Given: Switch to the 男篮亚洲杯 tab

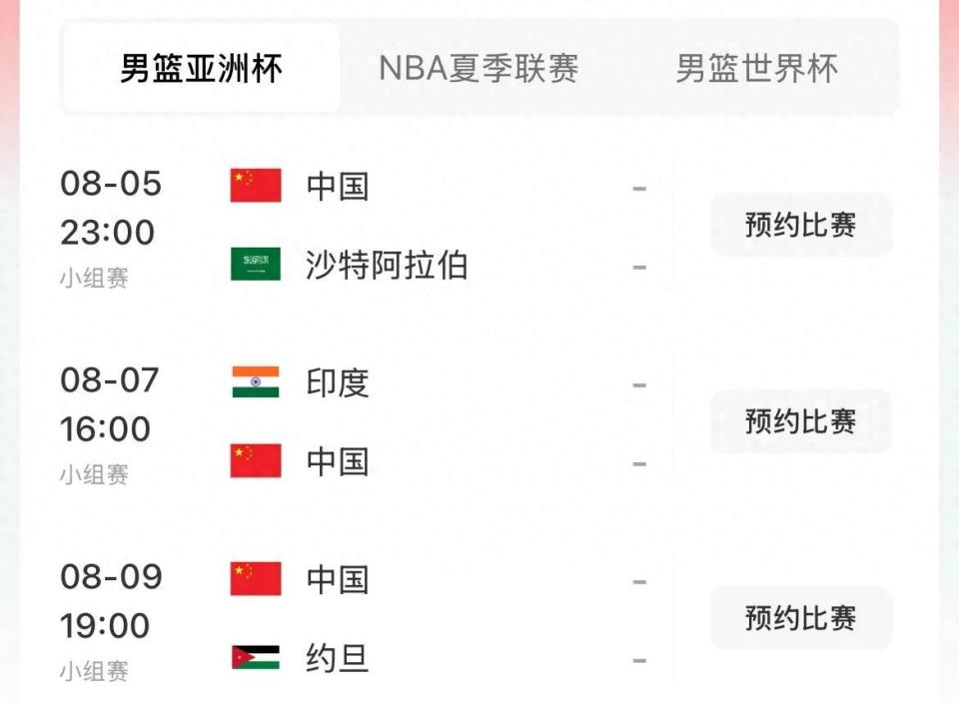Looking at the screenshot, I should coord(202,69).
